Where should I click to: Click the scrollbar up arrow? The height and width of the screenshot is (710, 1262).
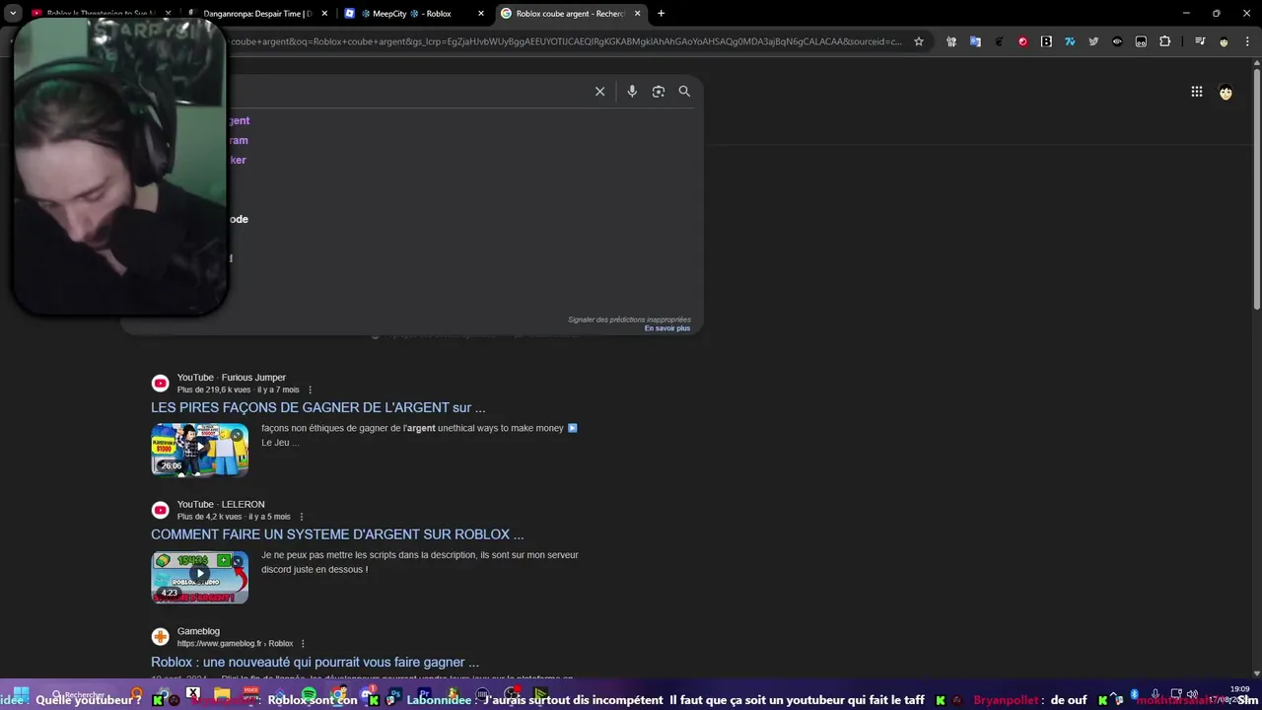[1256, 64]
